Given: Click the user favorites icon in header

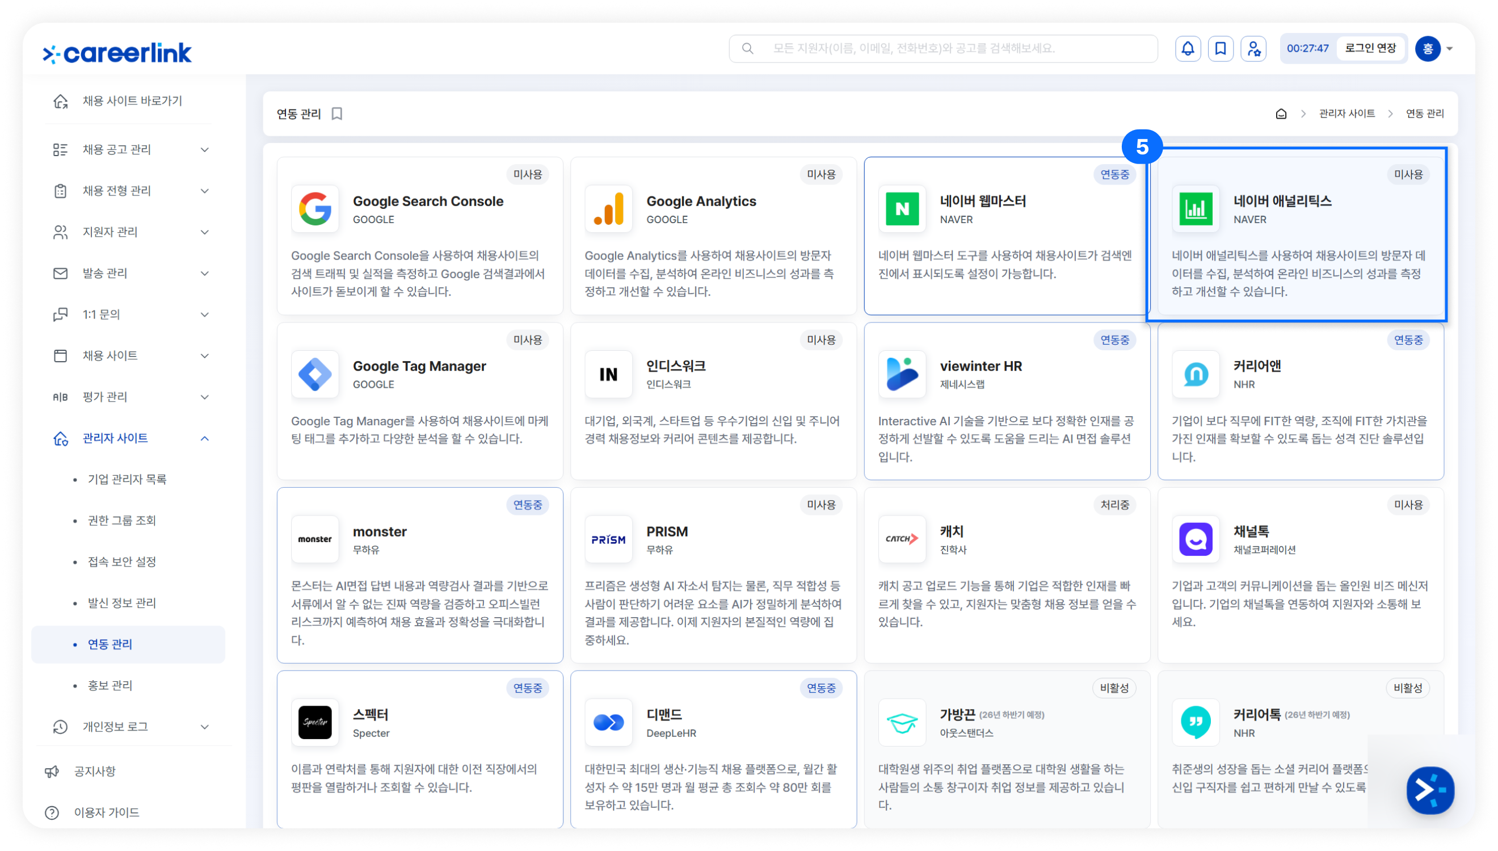Looking at the screenshot, I should point(1253,48).
